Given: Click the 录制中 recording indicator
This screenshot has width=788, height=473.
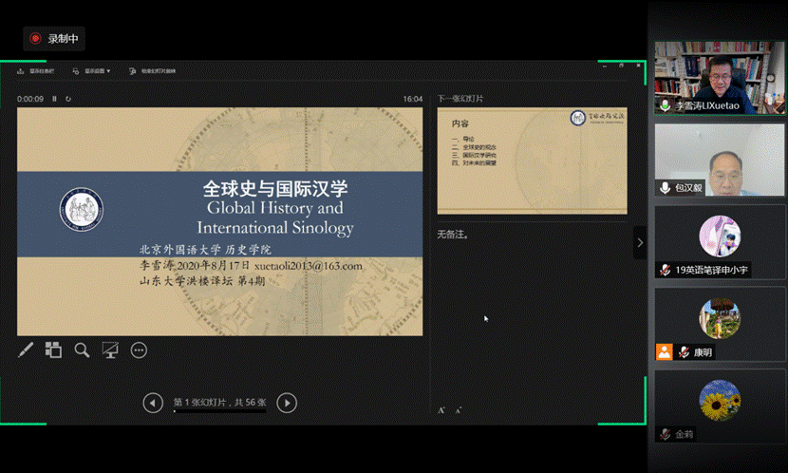Looking at the screenshot, I should tap(55, 38).
